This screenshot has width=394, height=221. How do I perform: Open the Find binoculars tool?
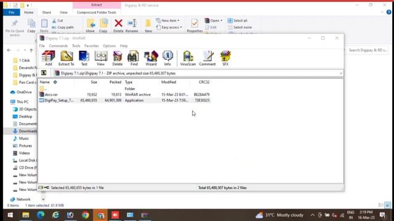134,58
